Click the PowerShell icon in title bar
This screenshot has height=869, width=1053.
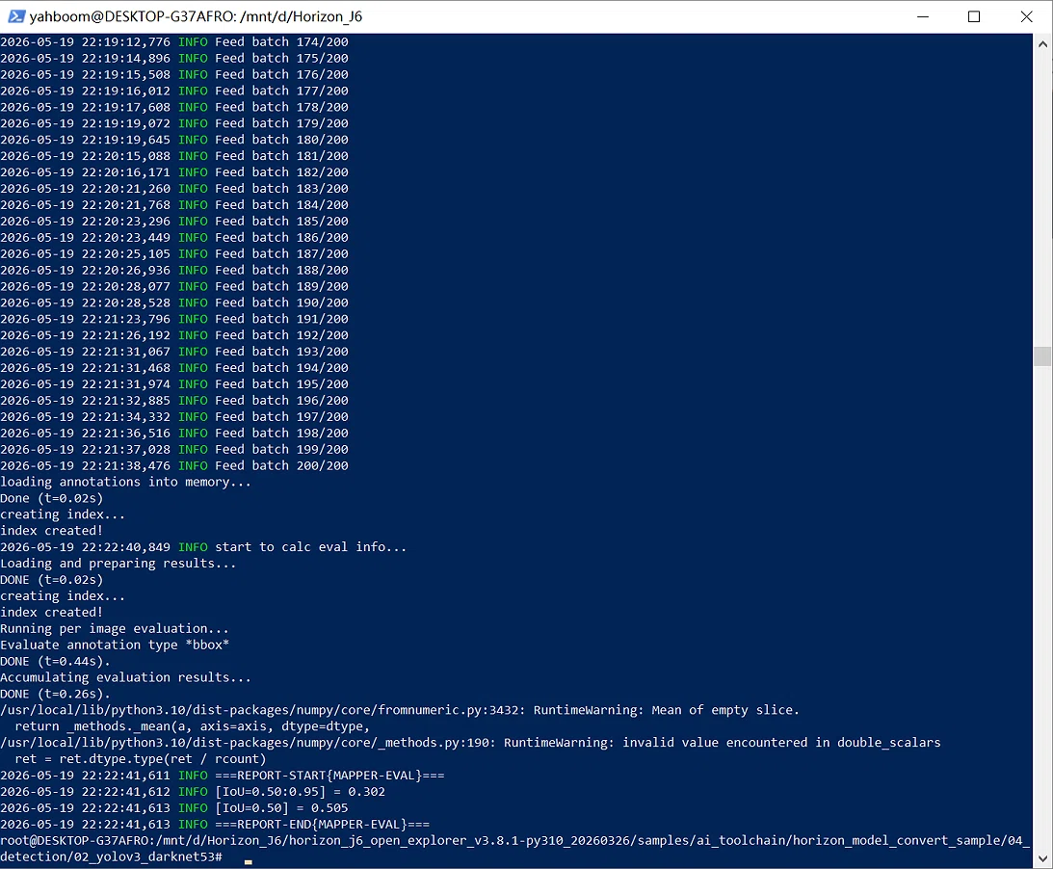[16, 16]
